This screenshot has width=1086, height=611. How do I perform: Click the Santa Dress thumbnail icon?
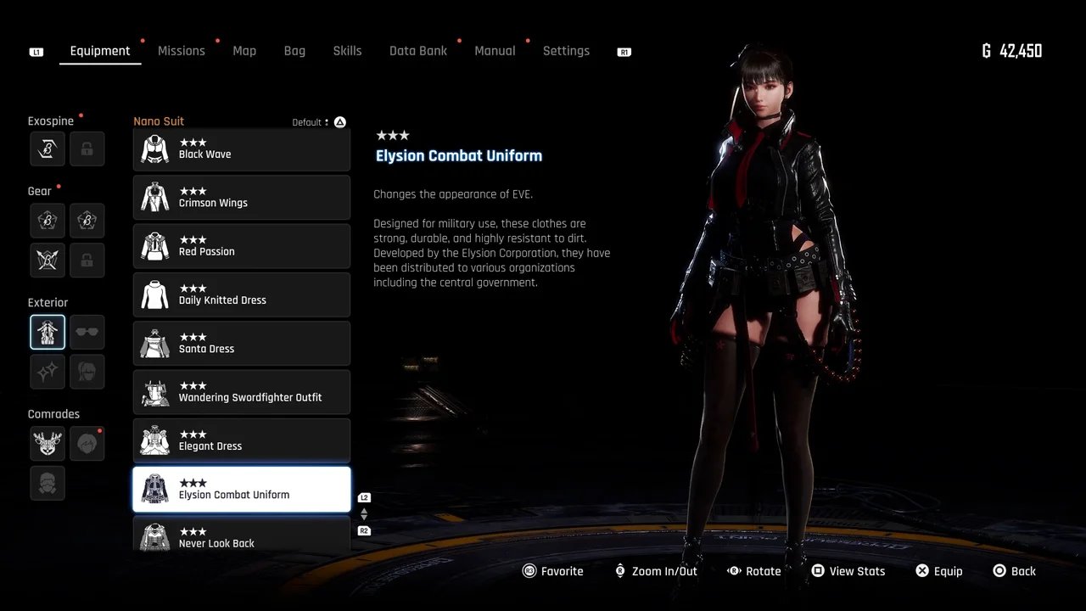pyautogui.click(x=154, y=344)
